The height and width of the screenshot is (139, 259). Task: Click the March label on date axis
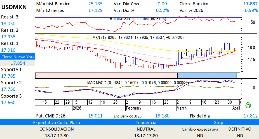pyautogui.click(x=181, y=108)
